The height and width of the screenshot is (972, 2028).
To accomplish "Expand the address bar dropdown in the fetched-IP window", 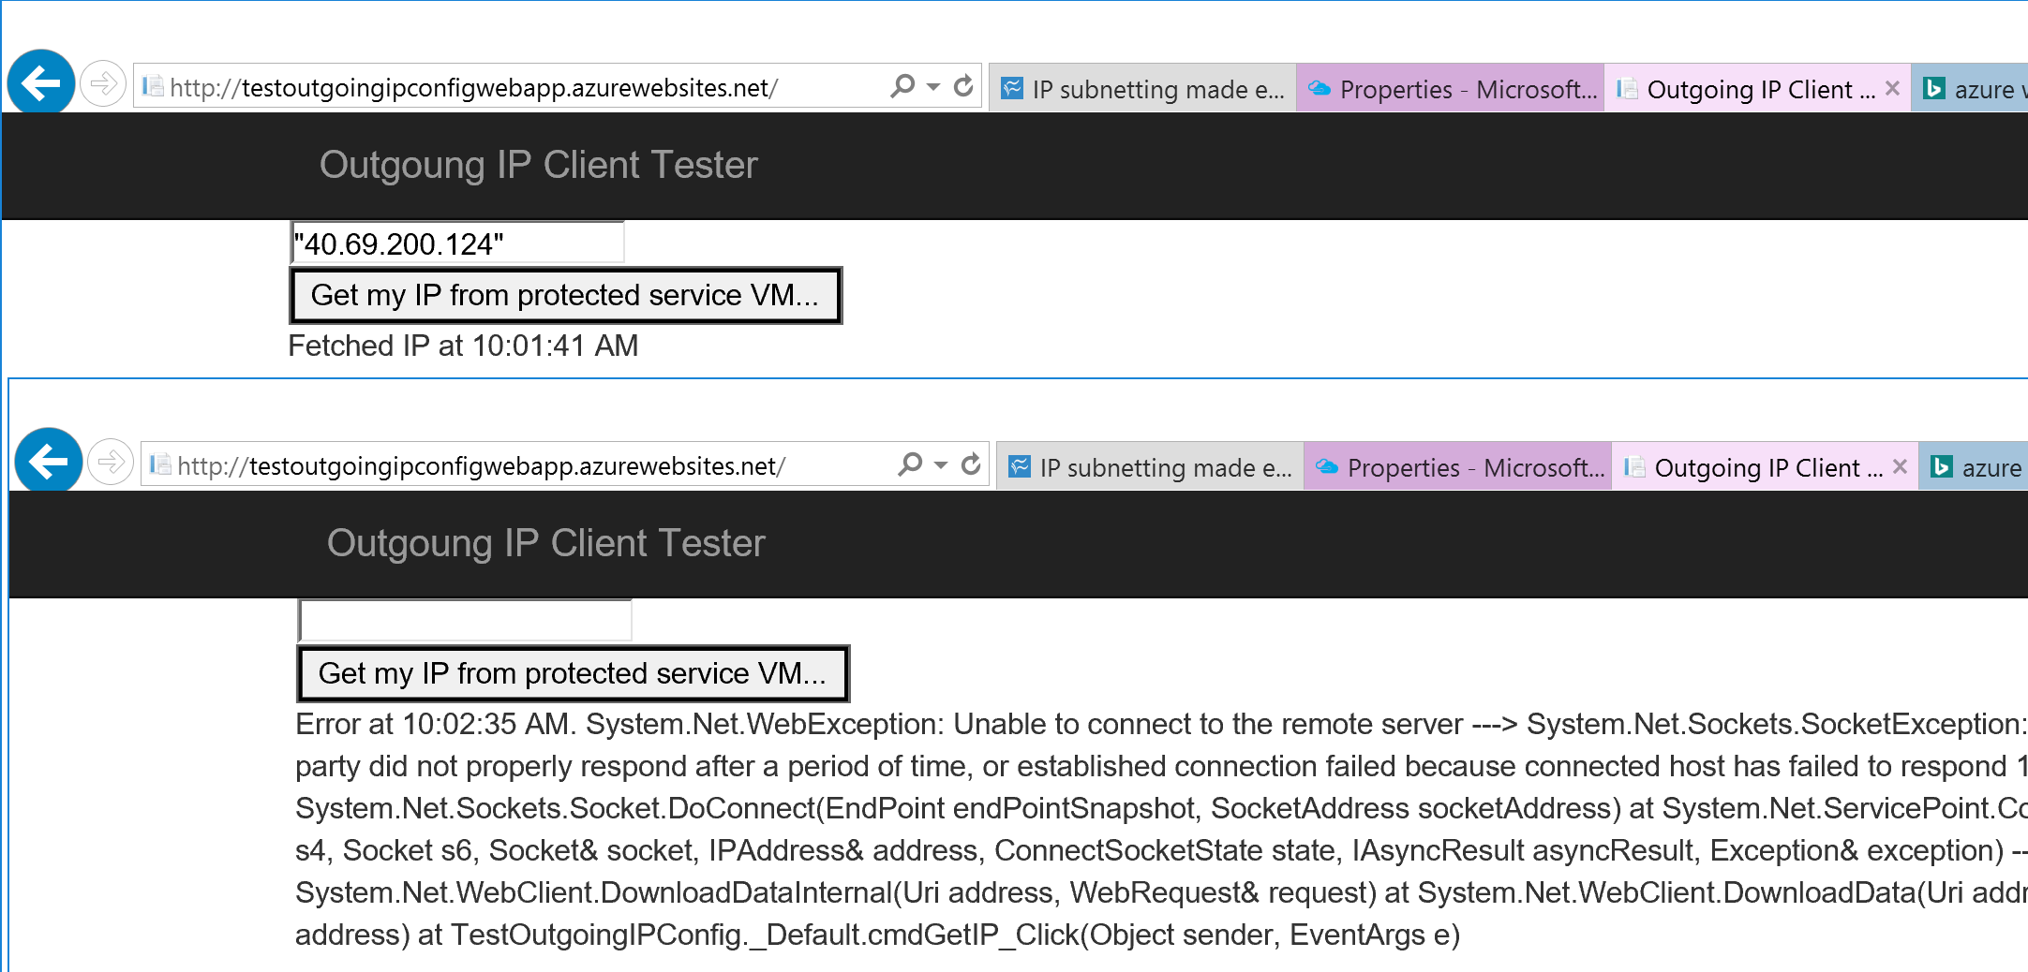I will [933, 87].
